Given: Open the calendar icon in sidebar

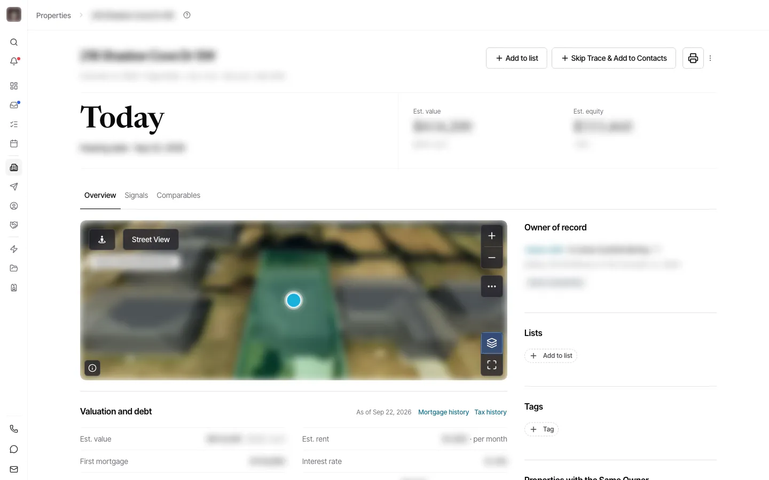Looking at the screenshot, I should [14, 143].
